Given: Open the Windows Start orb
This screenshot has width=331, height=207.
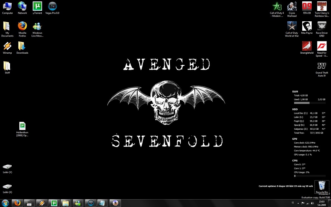Looking at the screenshot, I should (5, 203).
